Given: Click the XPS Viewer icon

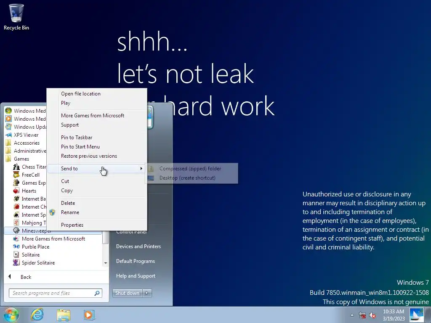Looking at the screenshot, I should [x=8, y=135].
